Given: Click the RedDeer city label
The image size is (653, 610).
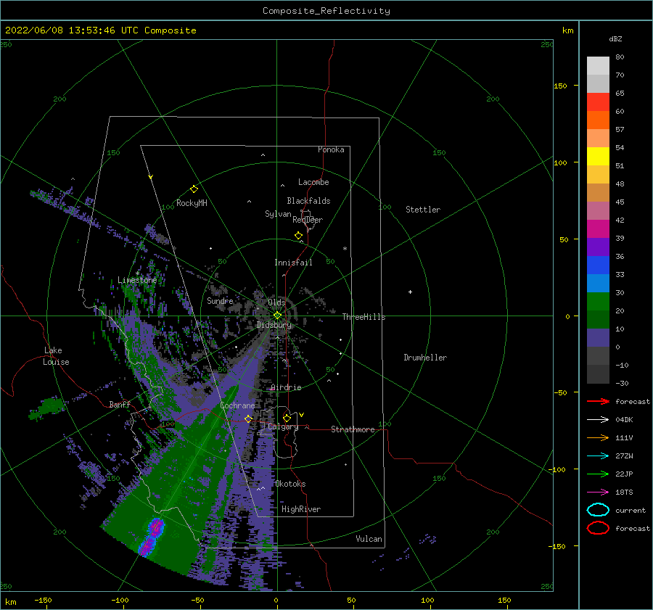Looking at the screenshot, I should point(308,220).
